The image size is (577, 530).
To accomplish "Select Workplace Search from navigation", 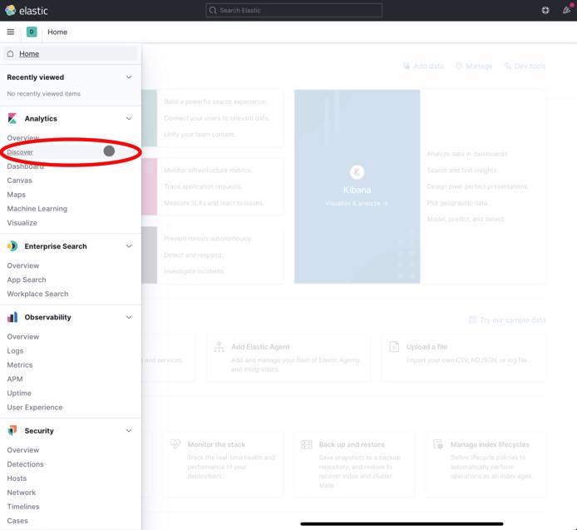I will pyautogui.click(x=37, y=294).
